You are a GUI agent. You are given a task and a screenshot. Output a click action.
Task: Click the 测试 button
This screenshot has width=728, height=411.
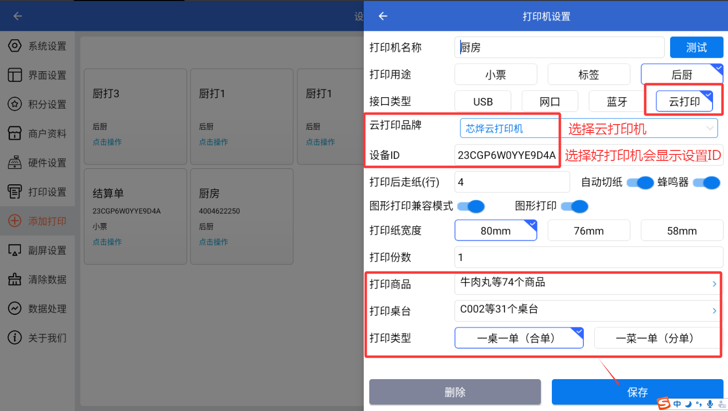pos(697,48)
